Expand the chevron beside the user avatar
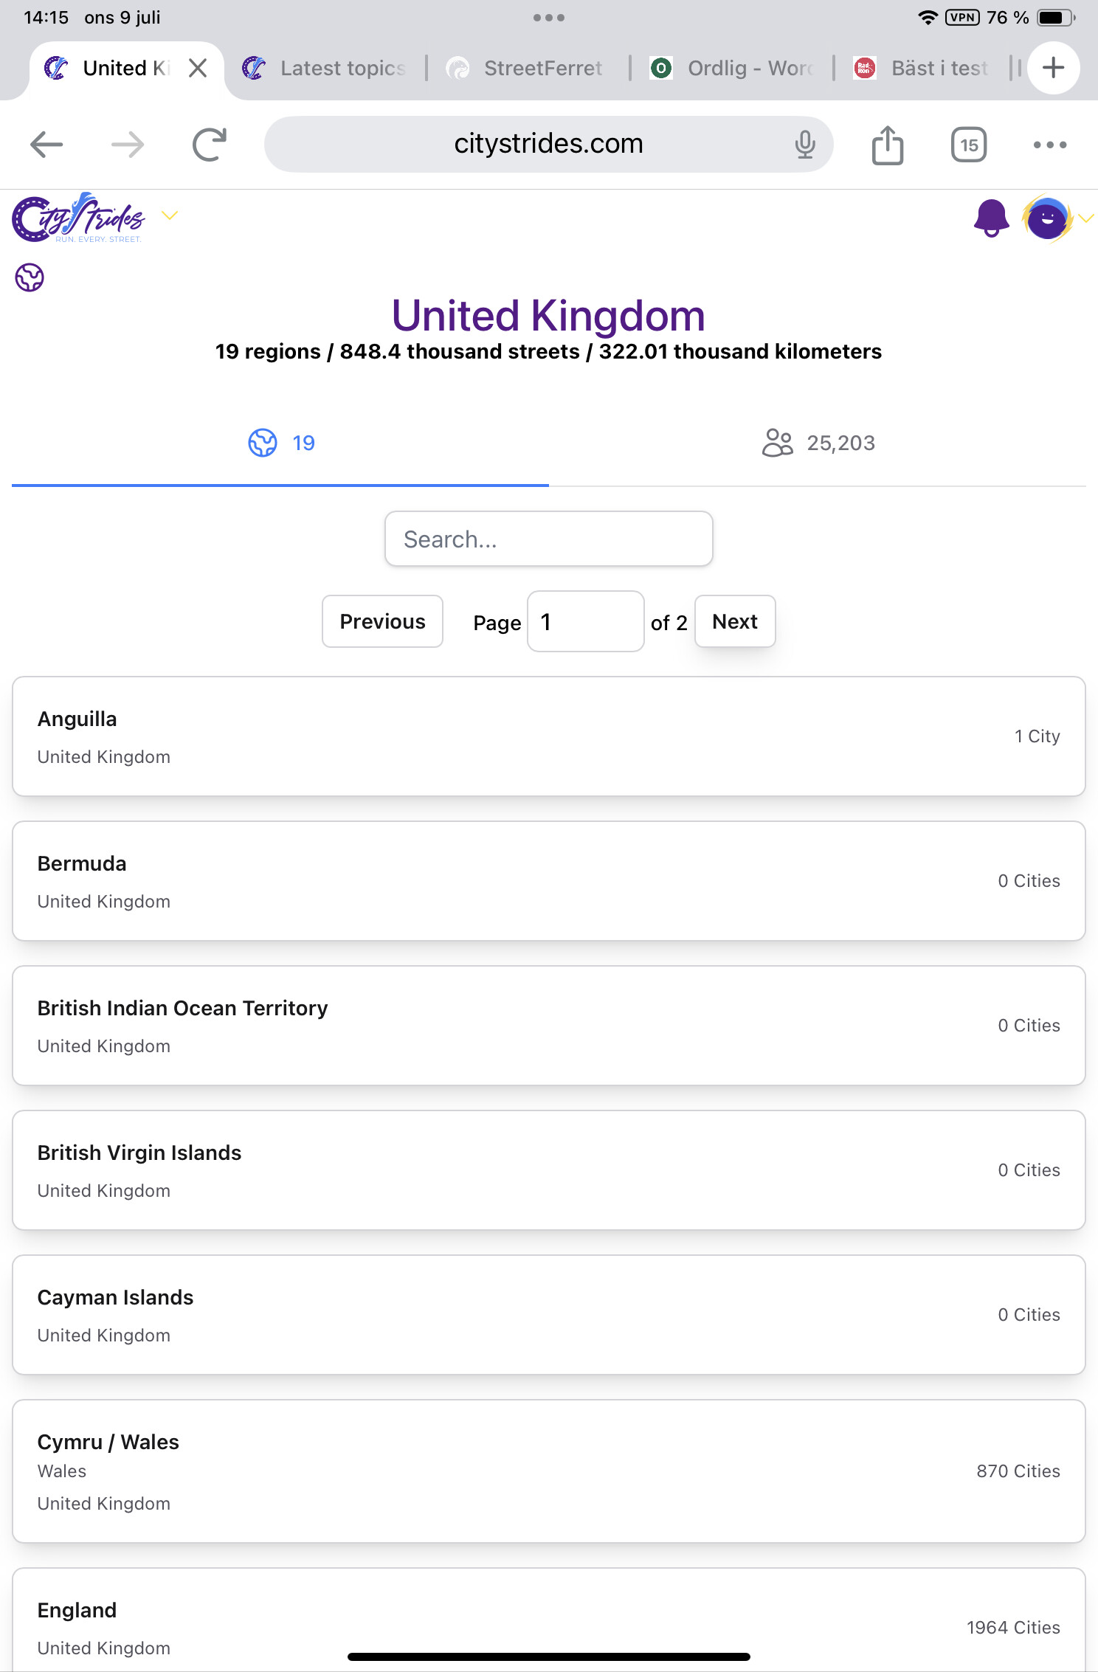The image size is (1098, 1672). (1085, 218)
